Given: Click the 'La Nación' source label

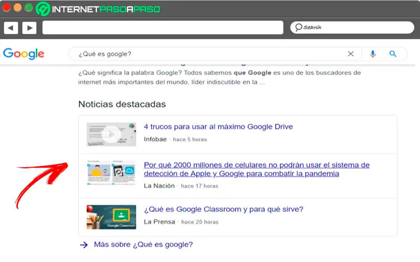Looking at the screenshot, I should [x=159, y=186].
